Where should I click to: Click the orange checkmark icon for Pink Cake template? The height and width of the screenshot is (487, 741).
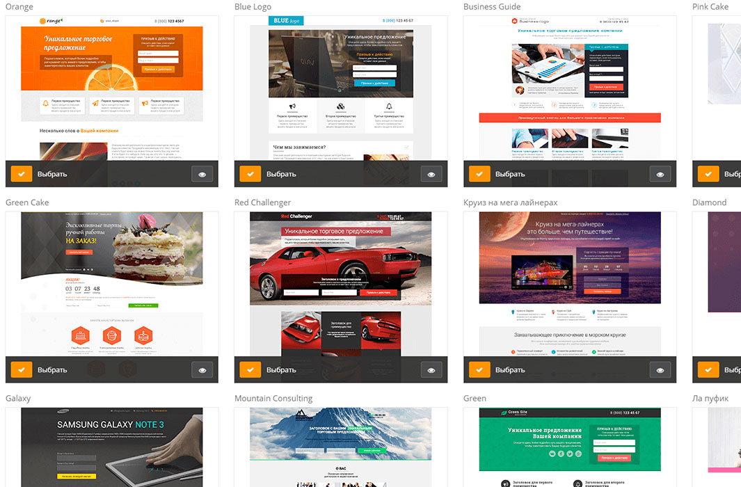[x=708, y=174]
